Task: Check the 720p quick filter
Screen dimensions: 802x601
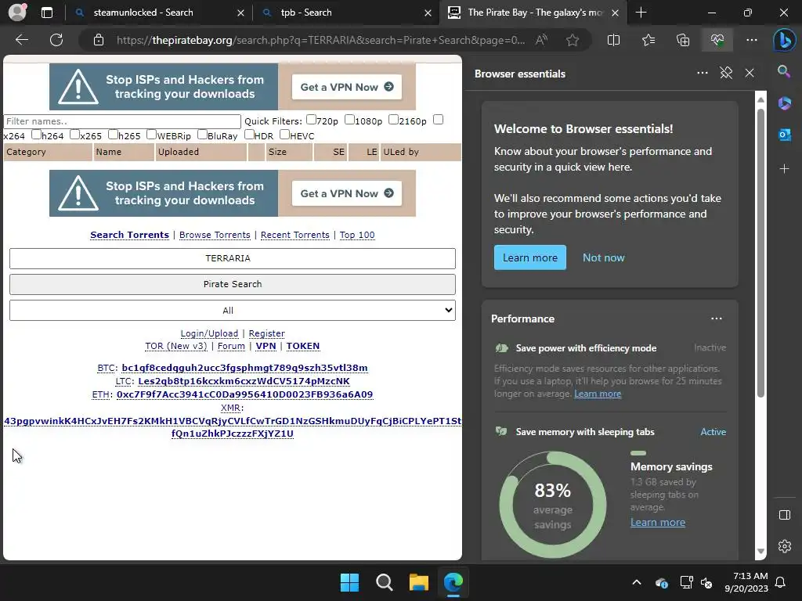Action: click(311, 120)
